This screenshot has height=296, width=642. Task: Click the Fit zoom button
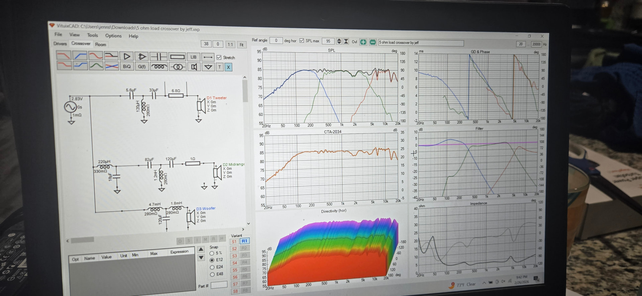[x=241, y=45]
